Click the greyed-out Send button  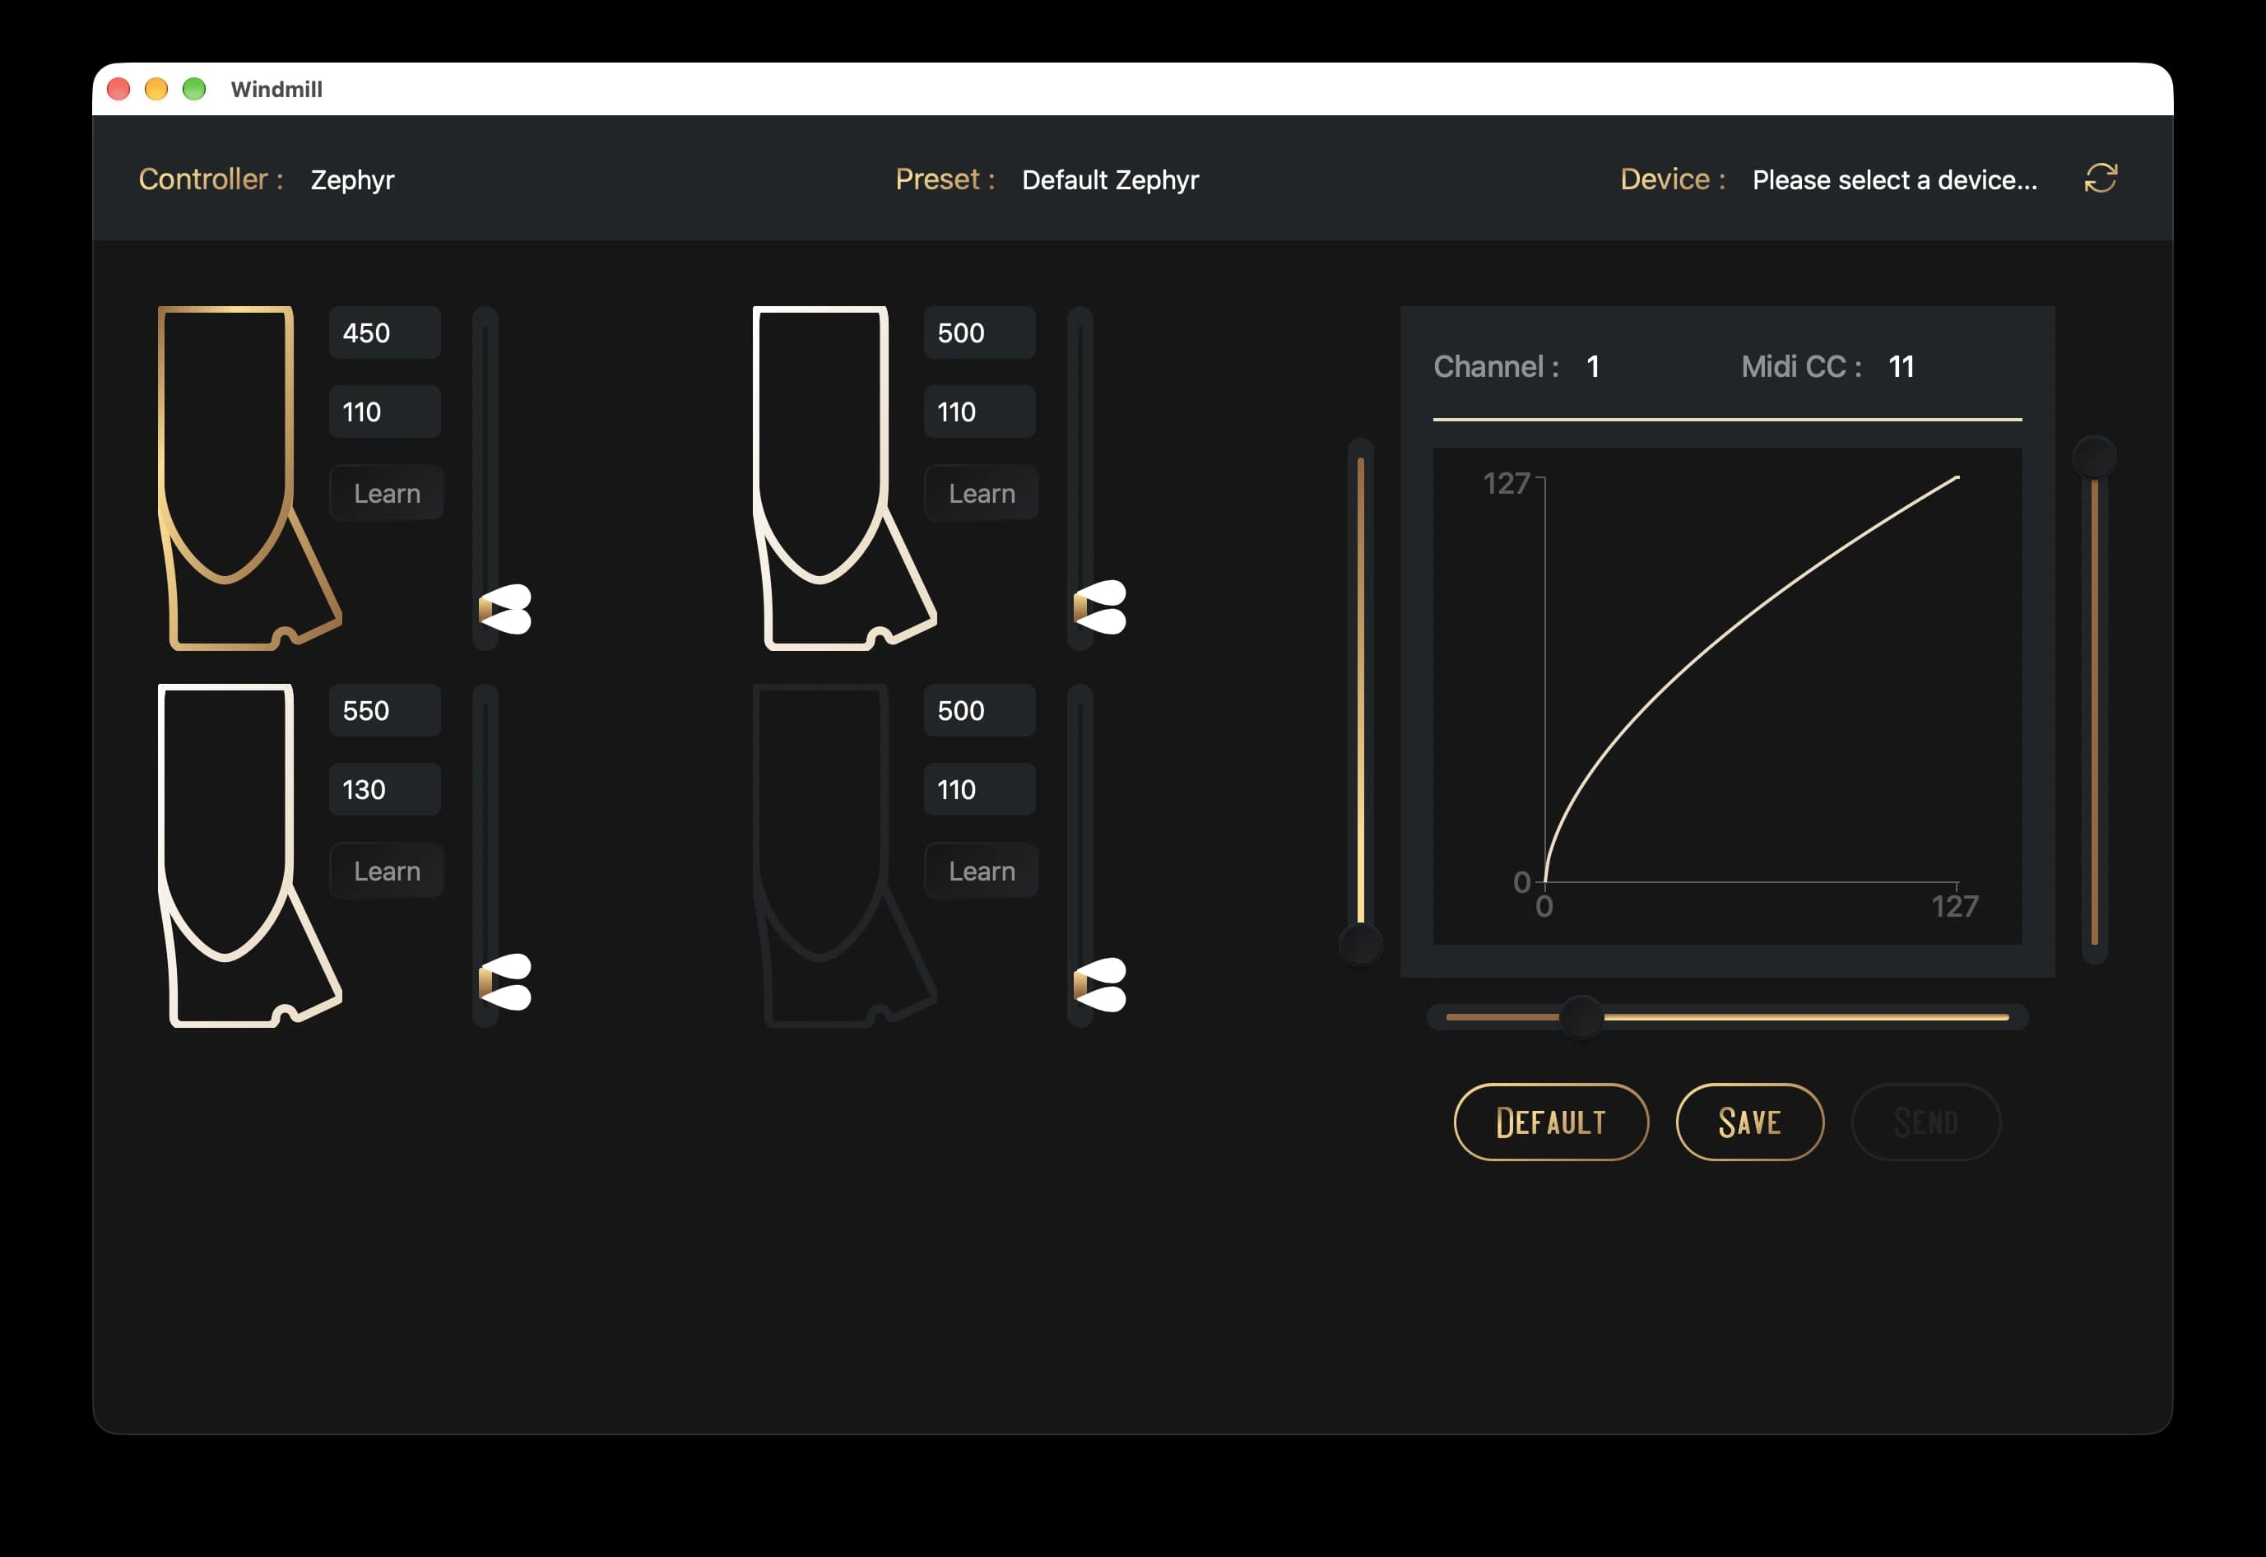1925,1122
